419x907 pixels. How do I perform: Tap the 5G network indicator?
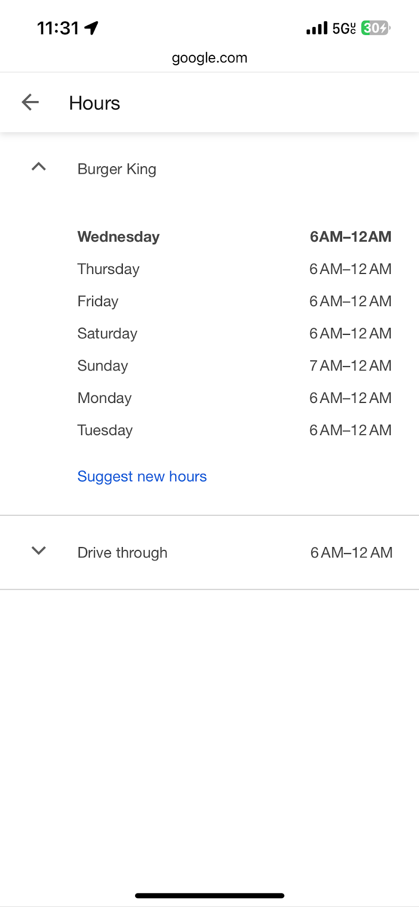pyautogui.click(x=344, y=28)
